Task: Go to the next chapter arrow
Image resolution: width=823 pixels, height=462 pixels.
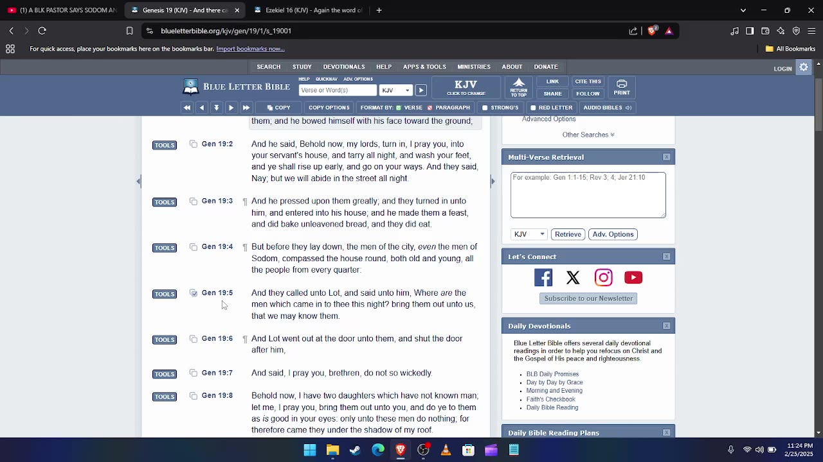Action: (231, 108)
